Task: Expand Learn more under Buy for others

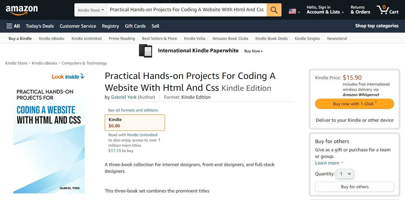Action: click(x=327, y=162)
